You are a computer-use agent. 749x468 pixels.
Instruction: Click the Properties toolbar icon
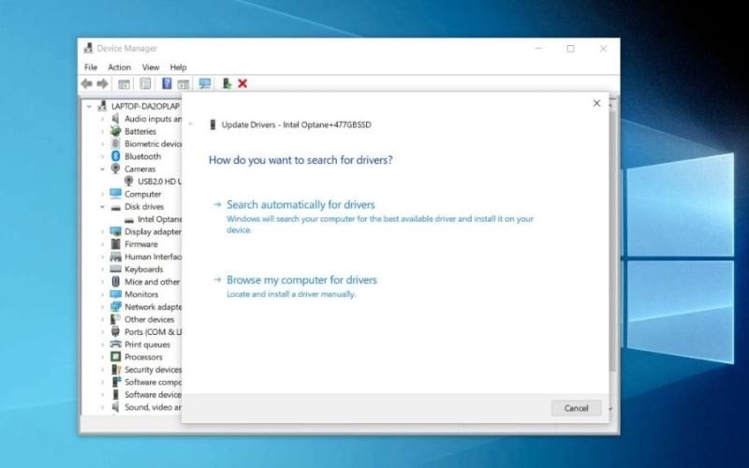point(145,84)
